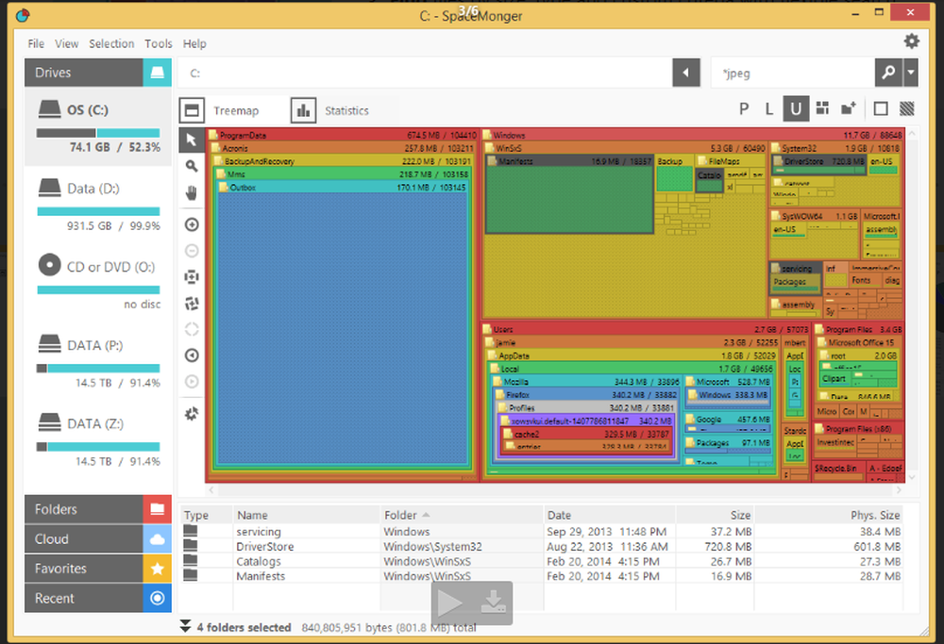The image size is (944, 644).
Task: Go forward with the circled right arrow
Action: [x=192, y=381]
